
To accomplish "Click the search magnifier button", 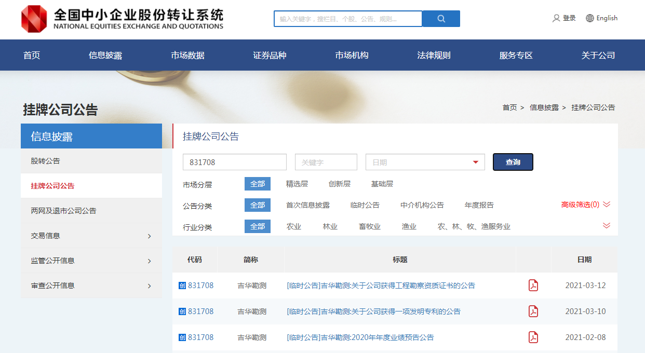I will [x=441, y=19].
